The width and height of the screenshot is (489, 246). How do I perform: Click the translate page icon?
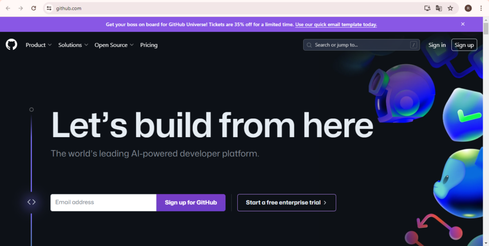coord(439,9)
